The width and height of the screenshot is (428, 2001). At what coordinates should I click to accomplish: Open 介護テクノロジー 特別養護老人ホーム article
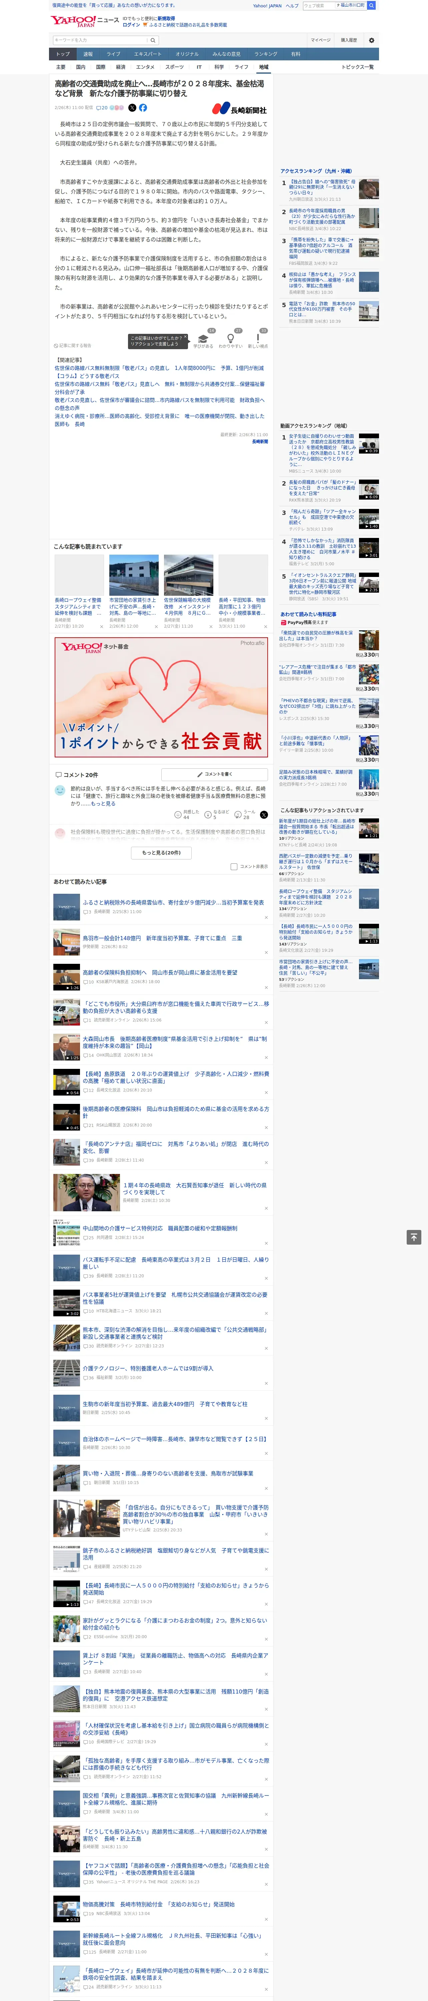[x=148, y=1368]
